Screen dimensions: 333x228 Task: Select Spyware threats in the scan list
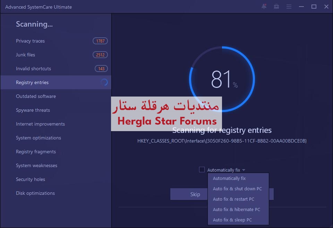(x=56, y=110)
